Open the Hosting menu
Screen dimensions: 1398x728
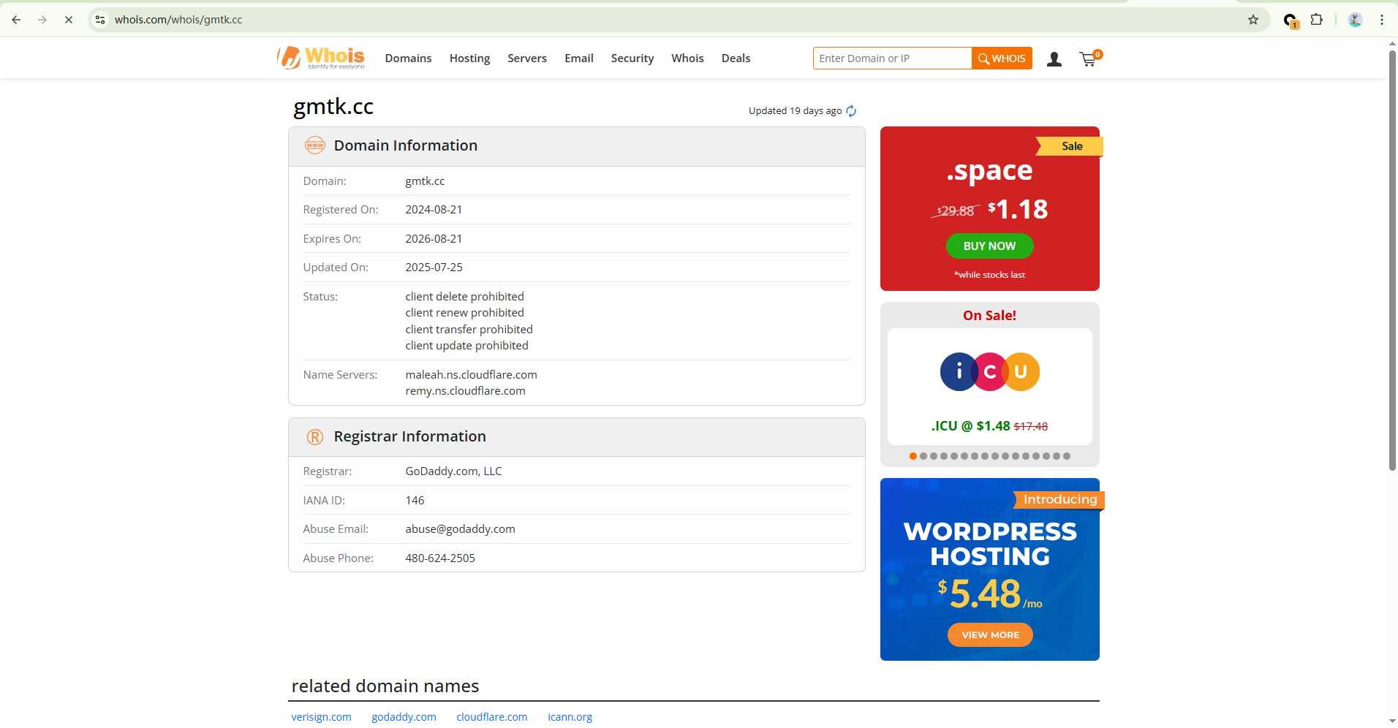(469, 58)
